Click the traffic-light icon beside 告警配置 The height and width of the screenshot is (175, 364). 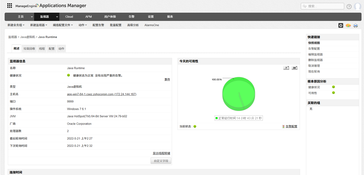click(x=283, y=126)
